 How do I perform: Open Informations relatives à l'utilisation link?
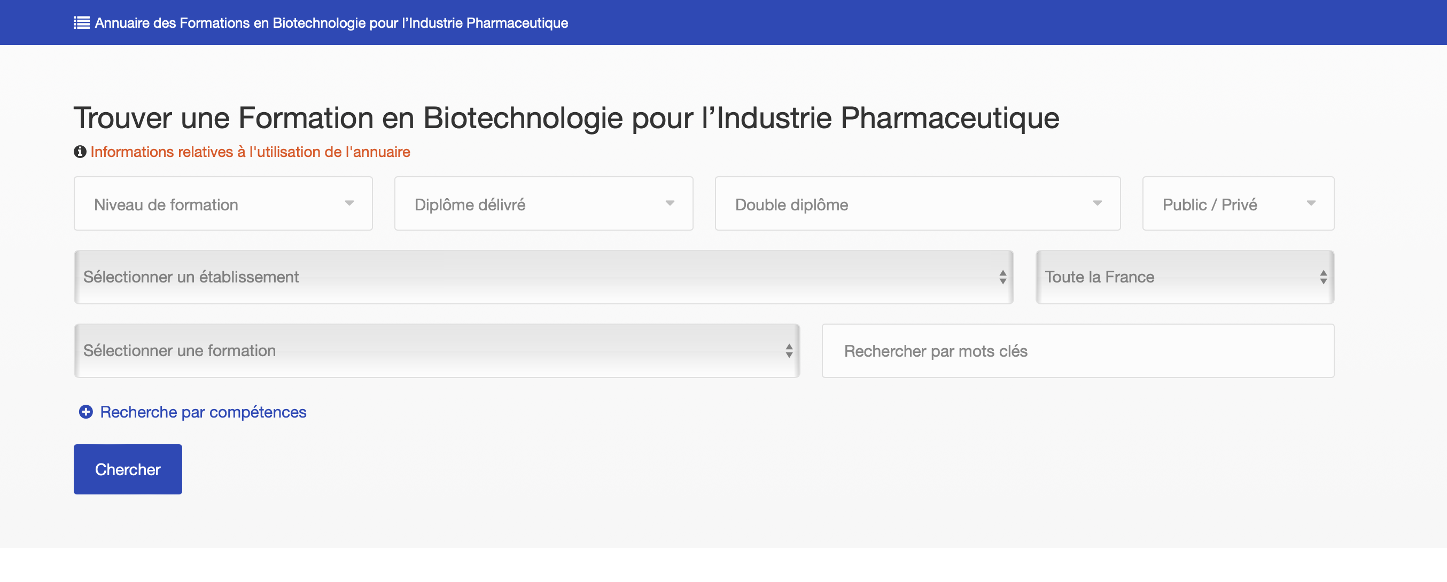click(250, 152)
